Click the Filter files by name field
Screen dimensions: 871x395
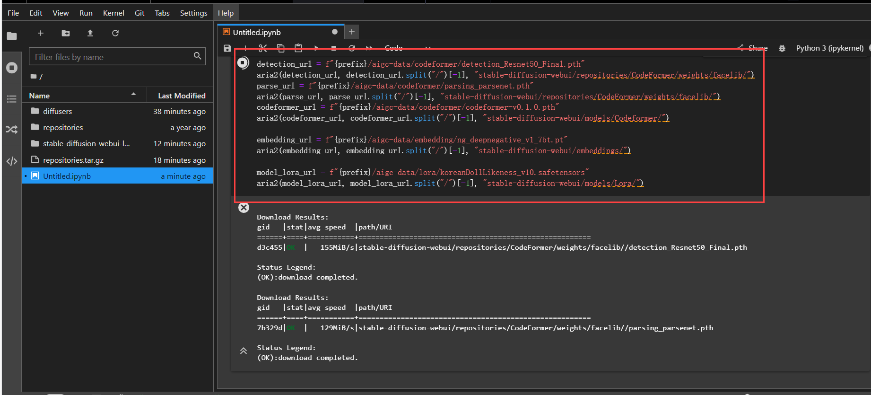point(117,57)
